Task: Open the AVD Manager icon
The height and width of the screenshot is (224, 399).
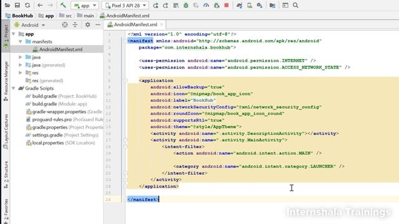Action: pos(249,6)
